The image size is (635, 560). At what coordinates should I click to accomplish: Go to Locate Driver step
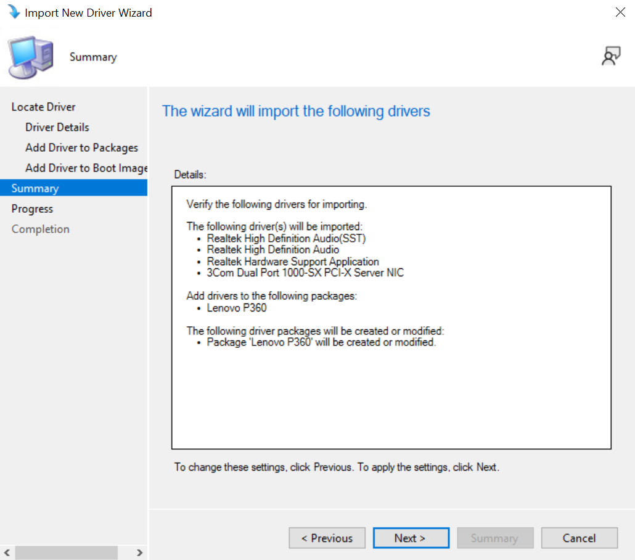43,107
